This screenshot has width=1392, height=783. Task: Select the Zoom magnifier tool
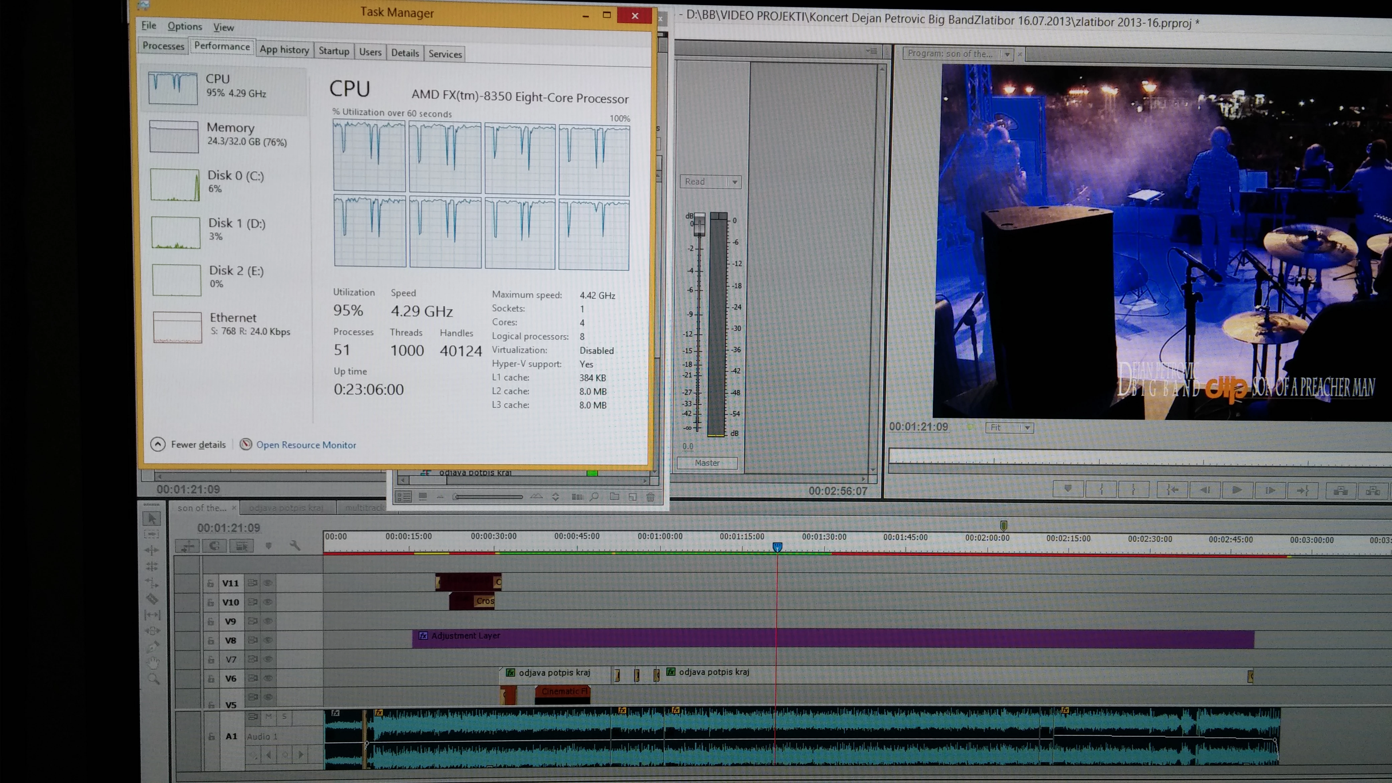154,679
